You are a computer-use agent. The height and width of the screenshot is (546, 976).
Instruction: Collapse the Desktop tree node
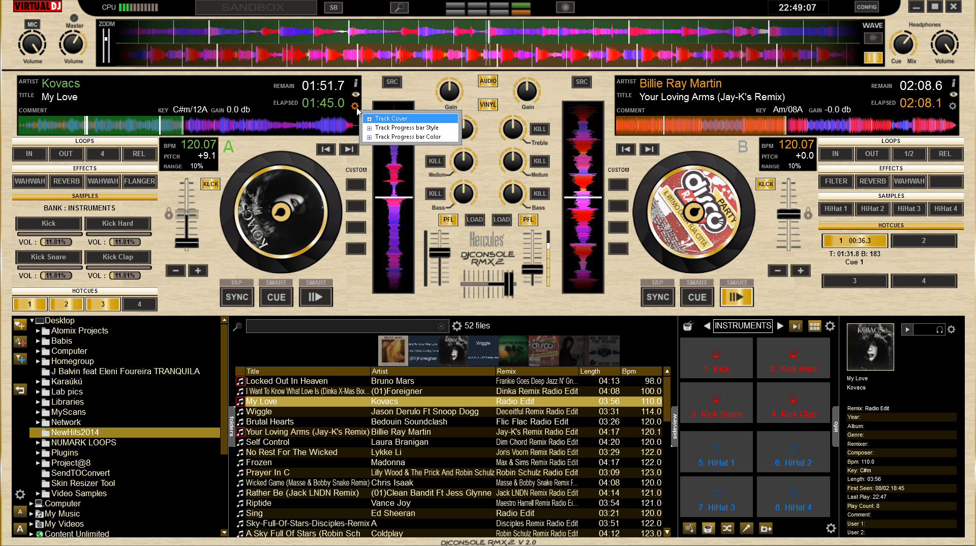[32, 321]
